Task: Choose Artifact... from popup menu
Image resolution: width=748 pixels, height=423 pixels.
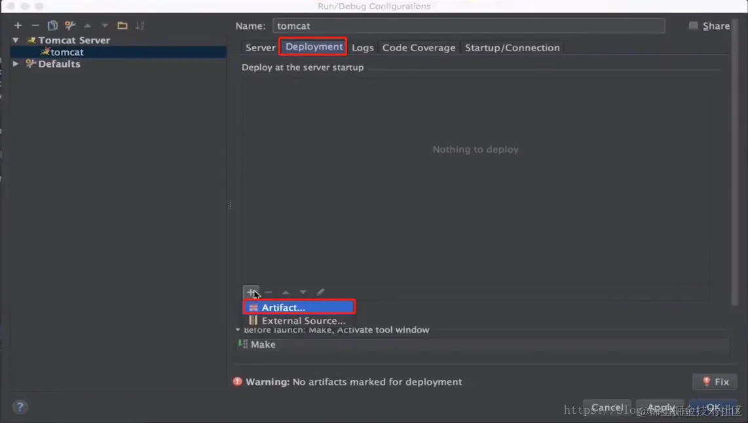Action: pyautogui.click(x=299, y=308)
